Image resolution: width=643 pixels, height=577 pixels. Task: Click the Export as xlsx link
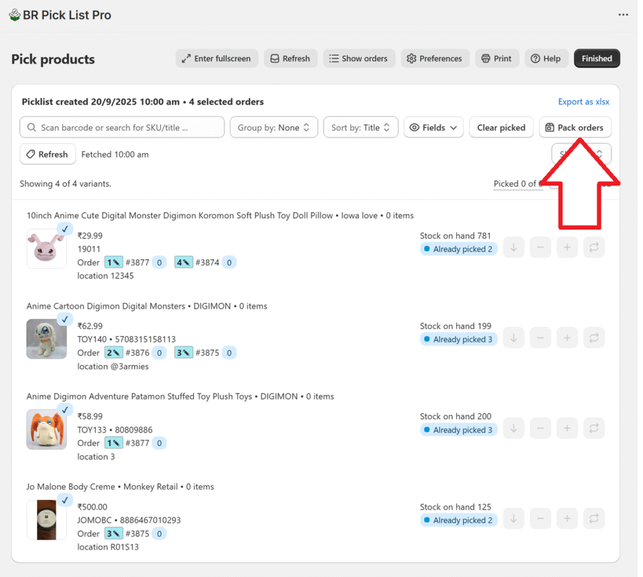click(x=583, y=102)
